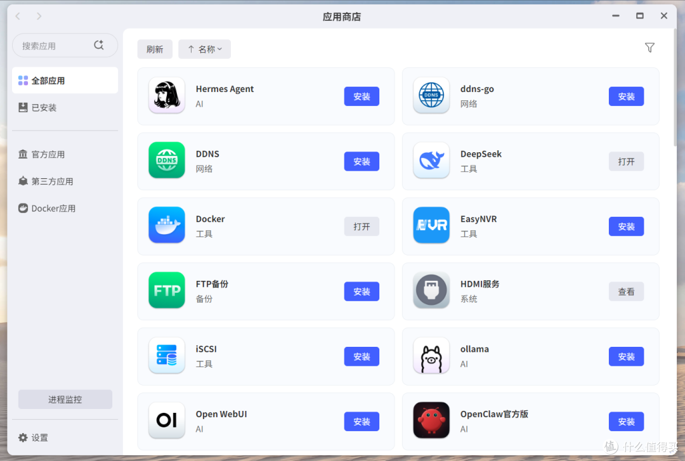Show 第三方应用 third-party apps

pyautogui.click(x=65, y=181)
